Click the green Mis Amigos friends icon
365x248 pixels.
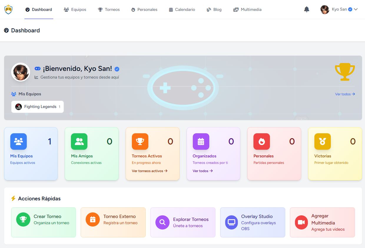click(79, 142)
